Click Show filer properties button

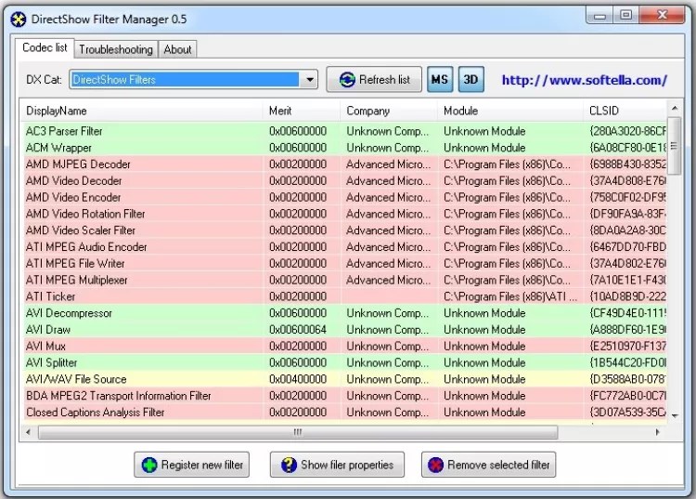[x=337, y=465]
